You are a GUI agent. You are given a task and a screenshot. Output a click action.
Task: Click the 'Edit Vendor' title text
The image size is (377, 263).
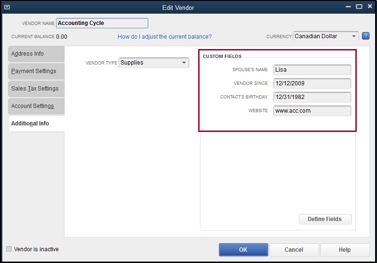coord(178,8)
